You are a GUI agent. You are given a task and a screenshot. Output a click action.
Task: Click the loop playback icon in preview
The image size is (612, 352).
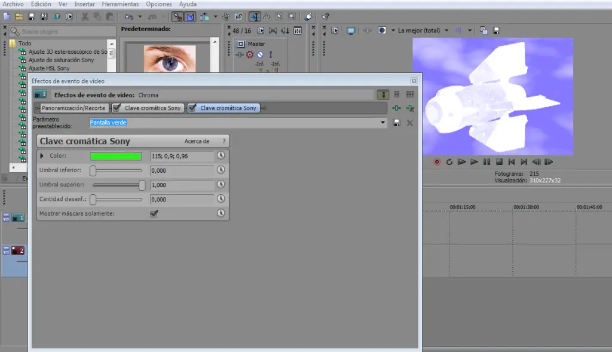[x=449, y=161]
